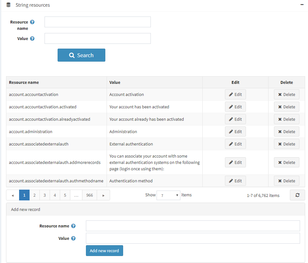Click the Add new record button

tap(104, 251)
